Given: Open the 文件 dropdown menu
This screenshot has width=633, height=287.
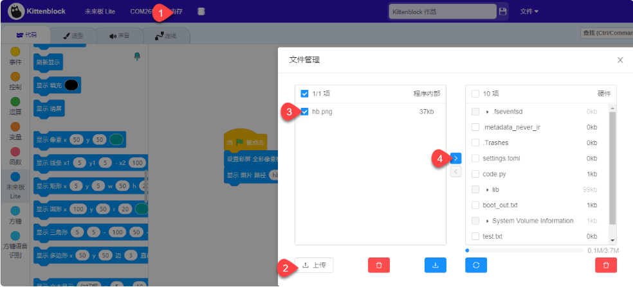Looking at the screenshot, I should (529, 12).
